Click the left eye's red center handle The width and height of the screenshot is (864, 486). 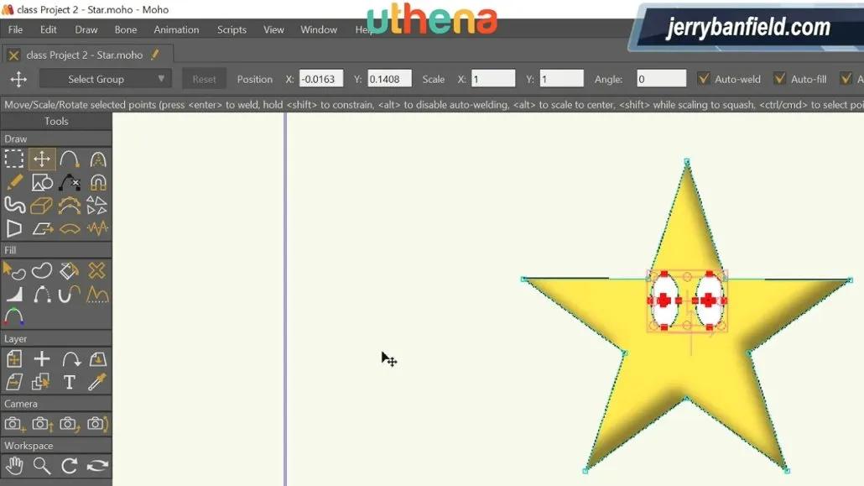[664, 300]
